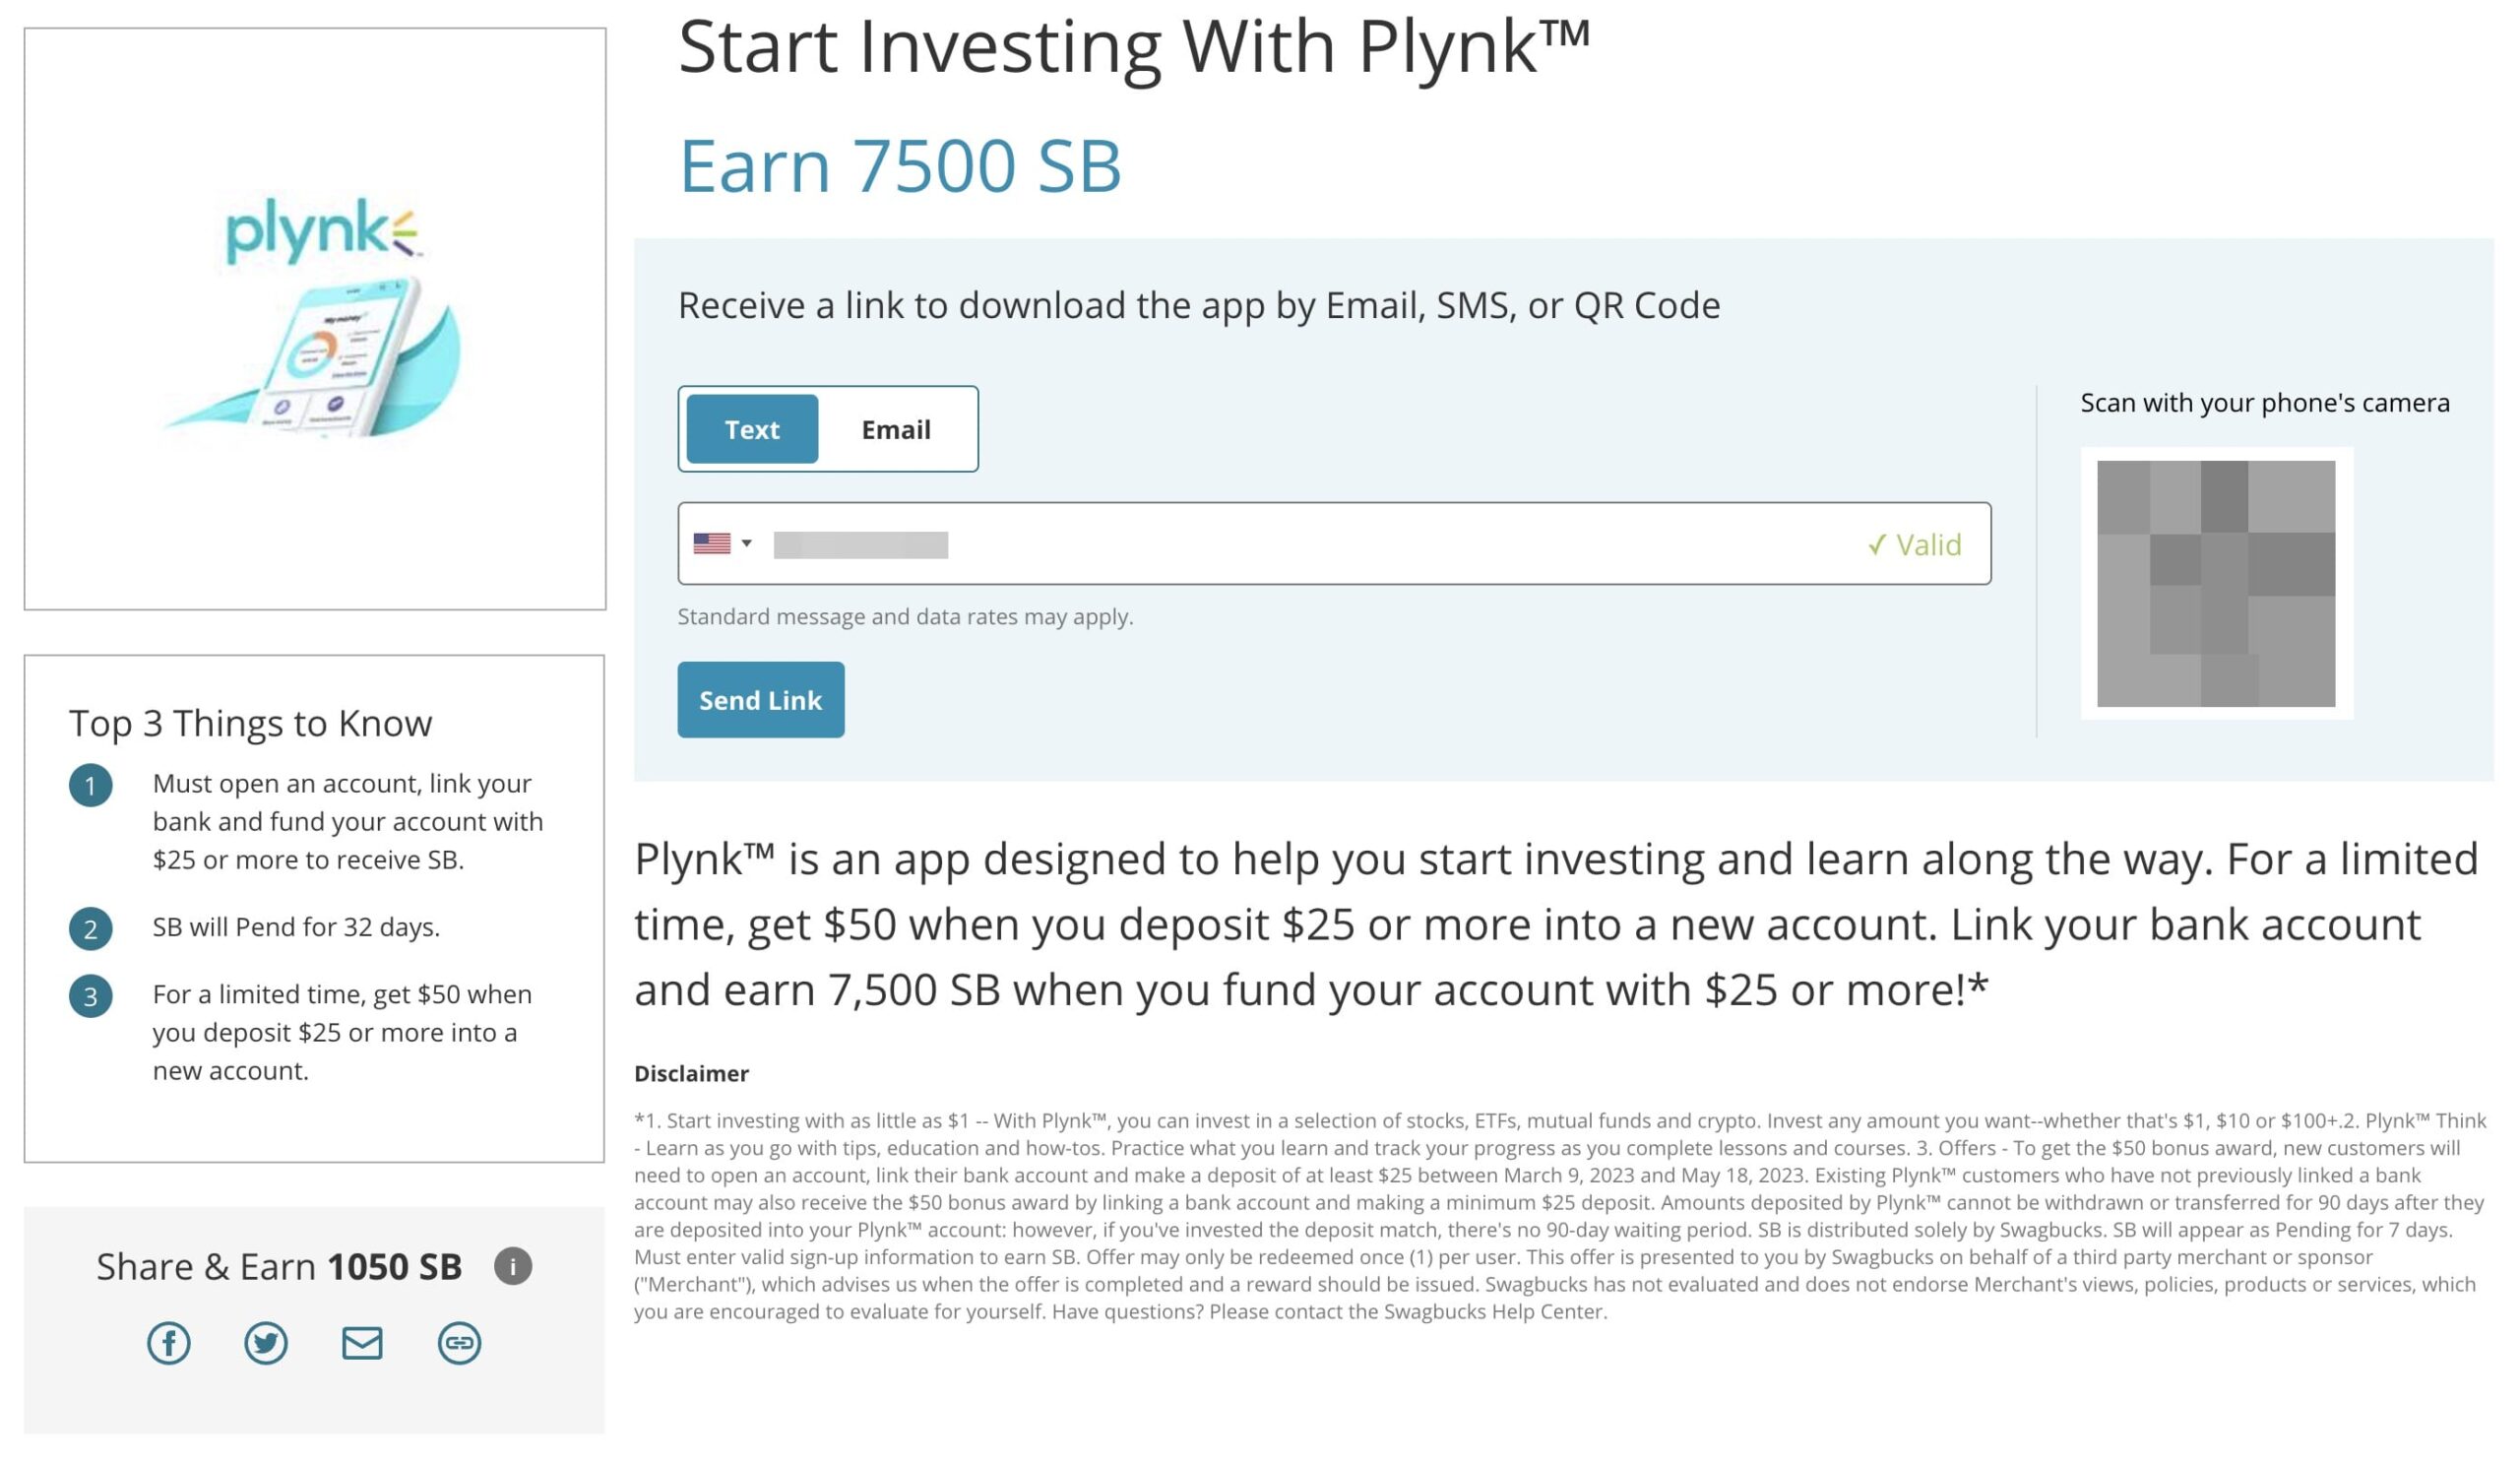Click the US flag icon
This screenshot has height=1465, width=2520.
click(714, 542)
